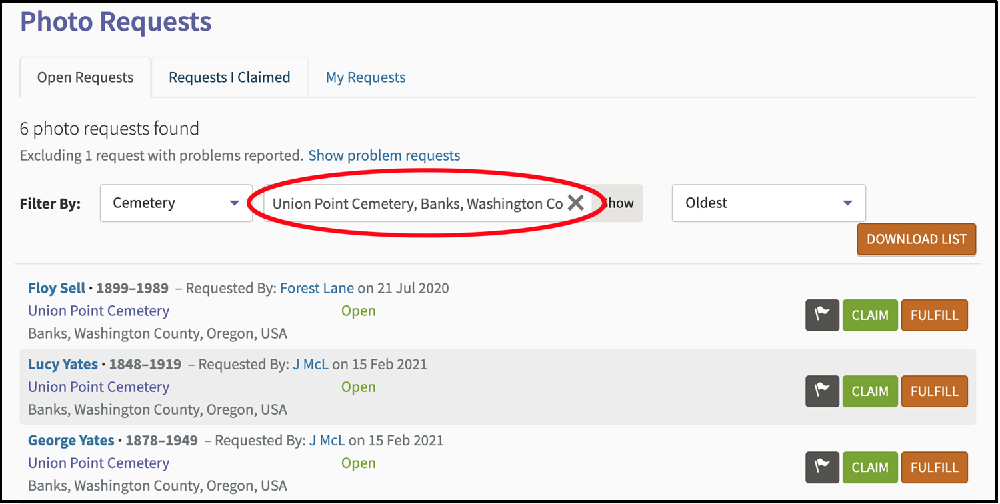
Task: Claim the Floy Sell photo request
Action: 869,315
